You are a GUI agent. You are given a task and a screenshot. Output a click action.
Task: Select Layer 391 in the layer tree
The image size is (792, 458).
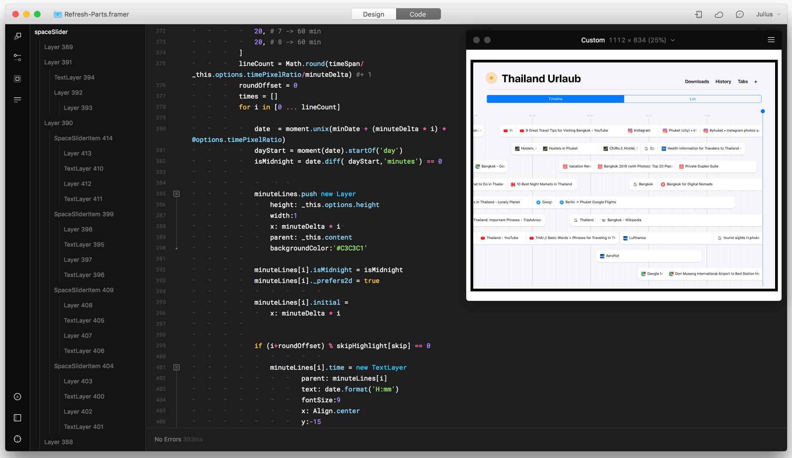click(x=58, y=62)
